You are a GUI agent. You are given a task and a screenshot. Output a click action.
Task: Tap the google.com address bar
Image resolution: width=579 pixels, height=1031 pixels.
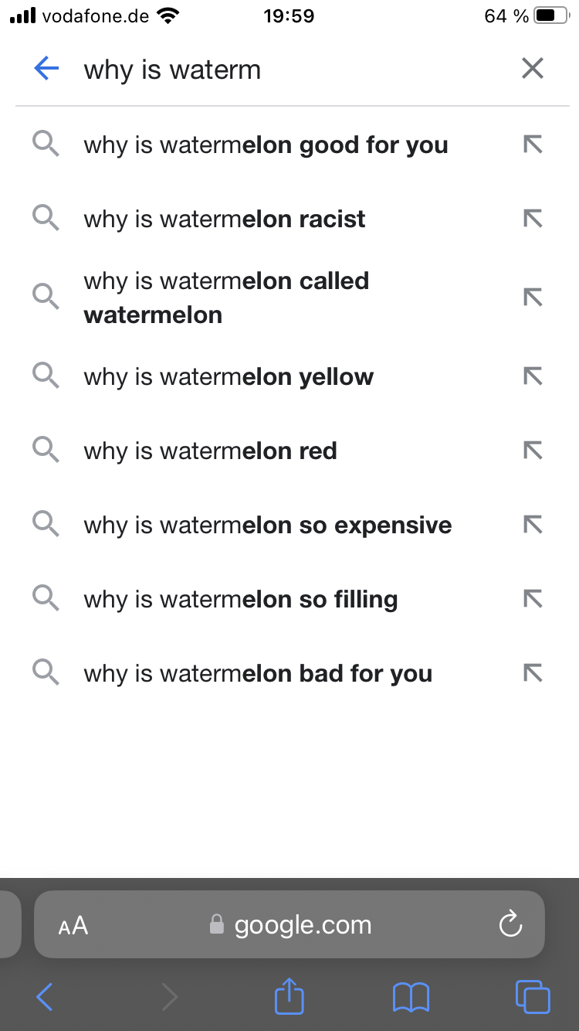pos(289,924)
